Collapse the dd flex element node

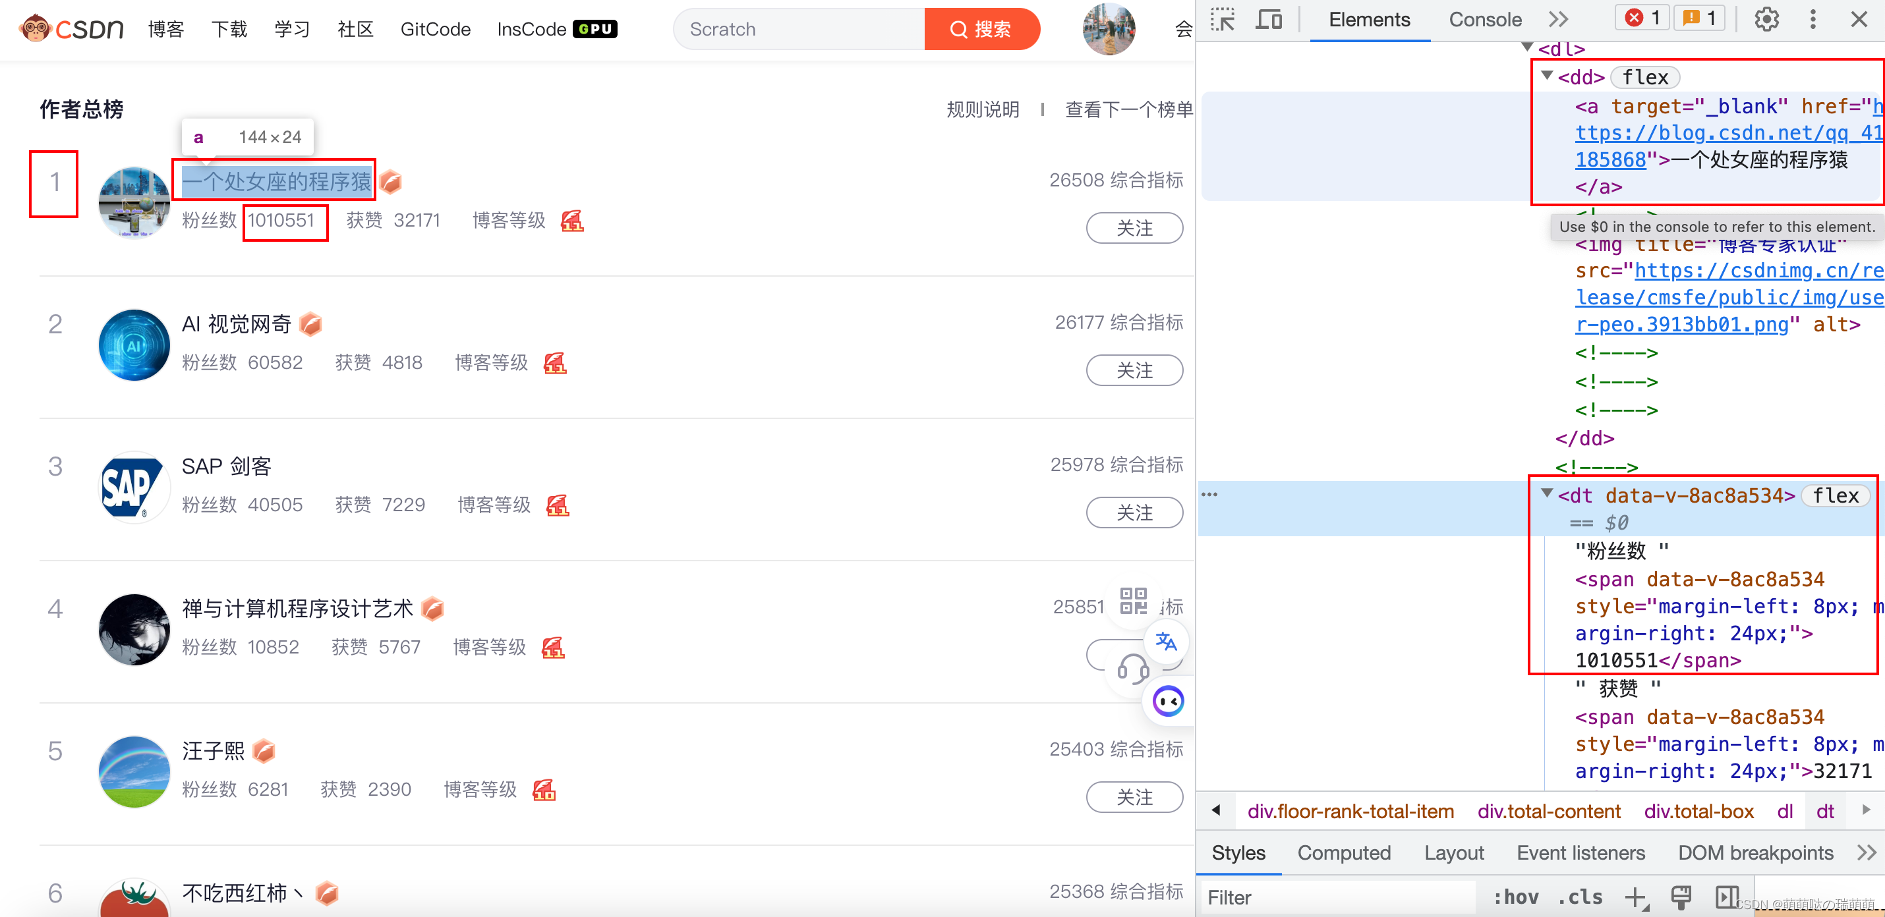pos(1547,75)
